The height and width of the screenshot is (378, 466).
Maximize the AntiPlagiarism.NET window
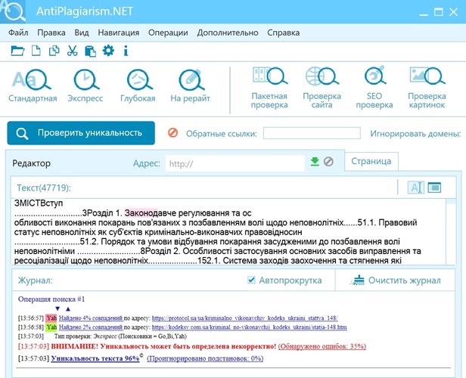(x=438, y=12)
